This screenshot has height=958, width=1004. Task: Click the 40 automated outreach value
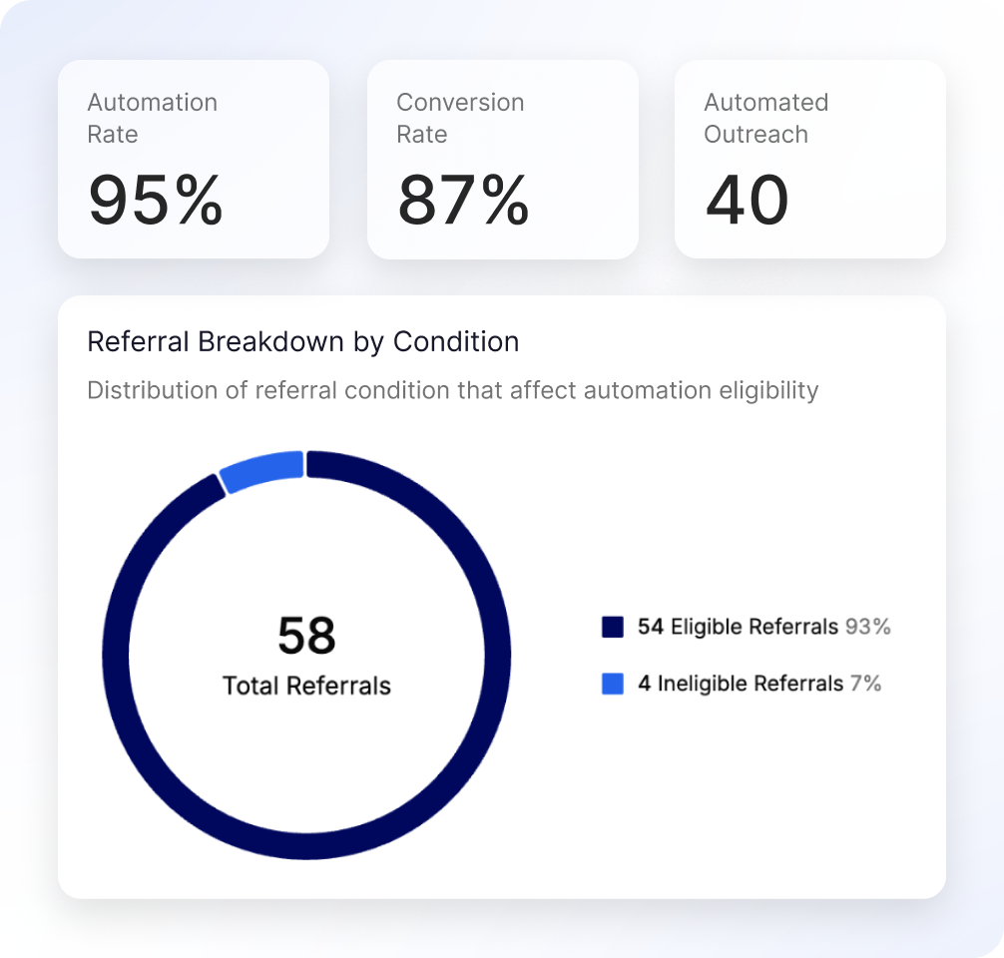click(747, 201)
